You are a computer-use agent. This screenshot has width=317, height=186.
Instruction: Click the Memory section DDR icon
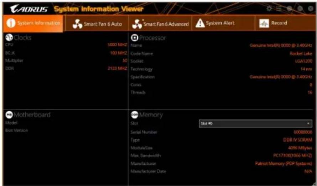pyautogui.click(x=134, y=115)
